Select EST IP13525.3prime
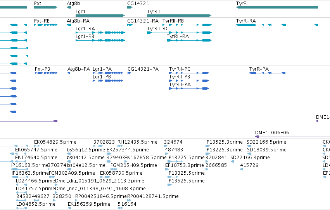The width and height of the screenshot is (330, 210). [x=208, y=146]
